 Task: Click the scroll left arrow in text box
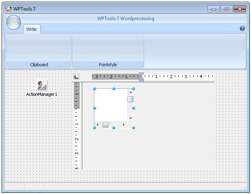pos(97,125)
